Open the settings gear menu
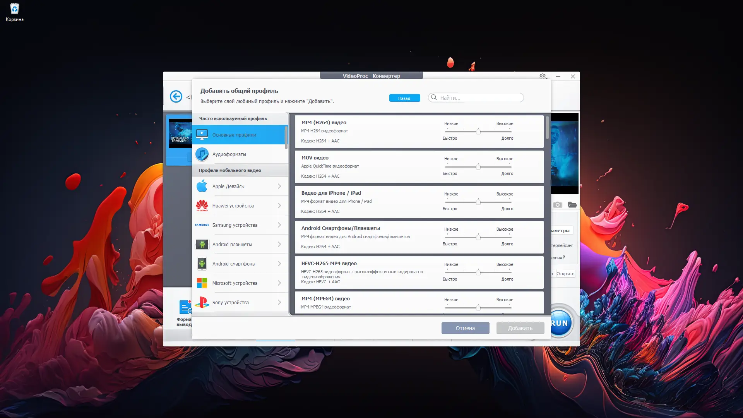Screen dimensions: 743x418 click(x=543, y=77)
